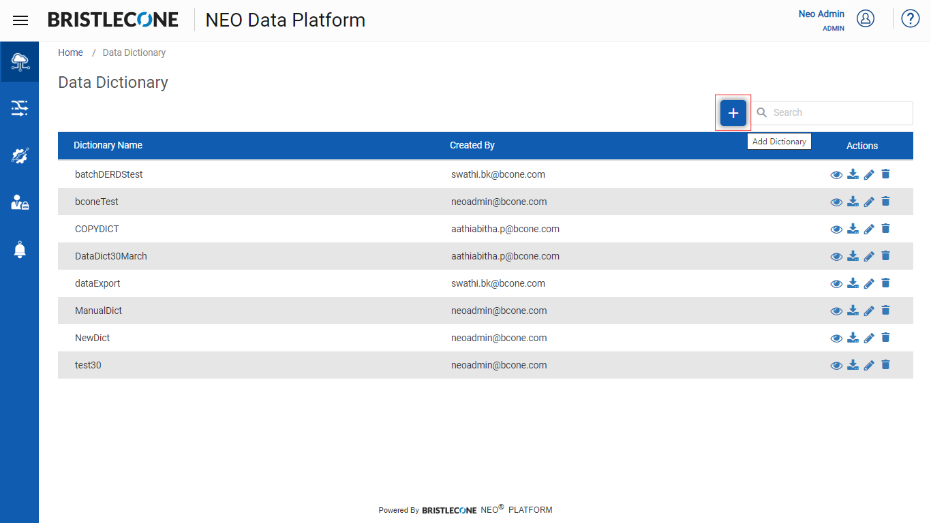View the COPYDICT dictionary
Screen dimensions: 931x523
(x=836, y=229)
